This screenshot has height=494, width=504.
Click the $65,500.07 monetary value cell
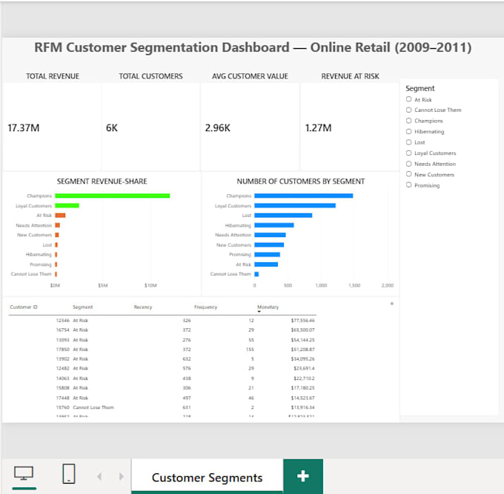[303, 330]
